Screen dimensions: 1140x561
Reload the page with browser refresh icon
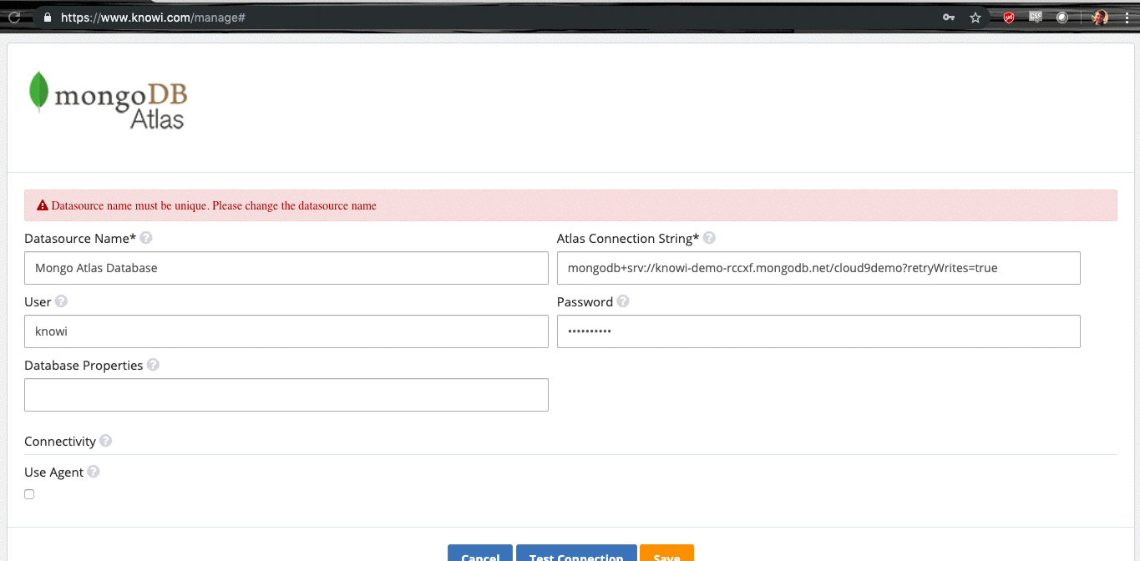tap(14, 17)
